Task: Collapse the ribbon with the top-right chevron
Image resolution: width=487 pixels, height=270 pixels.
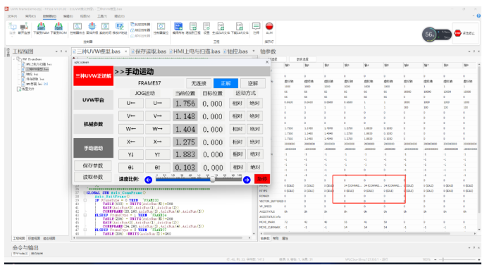Action: [x=474, y=16]
